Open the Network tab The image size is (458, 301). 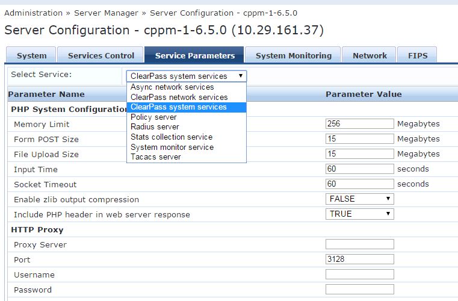pos(370,55)
